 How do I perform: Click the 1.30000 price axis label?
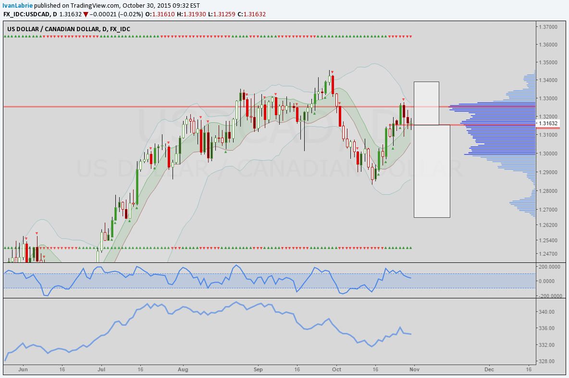[548, 153]
